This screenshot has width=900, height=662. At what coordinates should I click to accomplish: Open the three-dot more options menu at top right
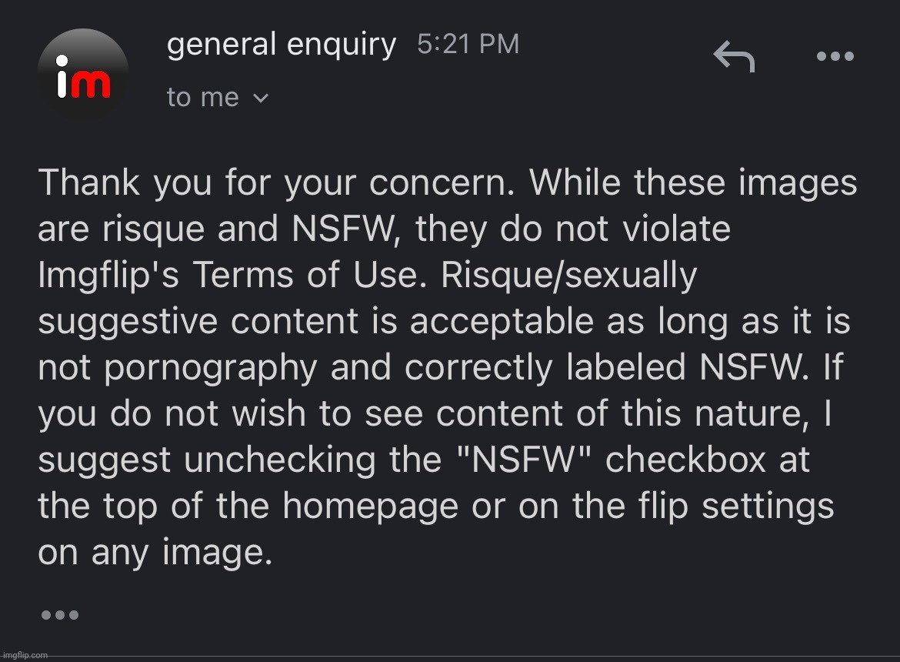point(835,56)
